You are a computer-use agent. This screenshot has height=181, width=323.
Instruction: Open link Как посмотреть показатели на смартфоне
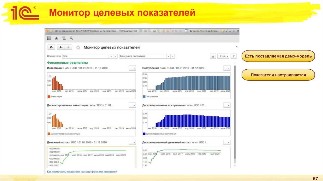(82, 172)
